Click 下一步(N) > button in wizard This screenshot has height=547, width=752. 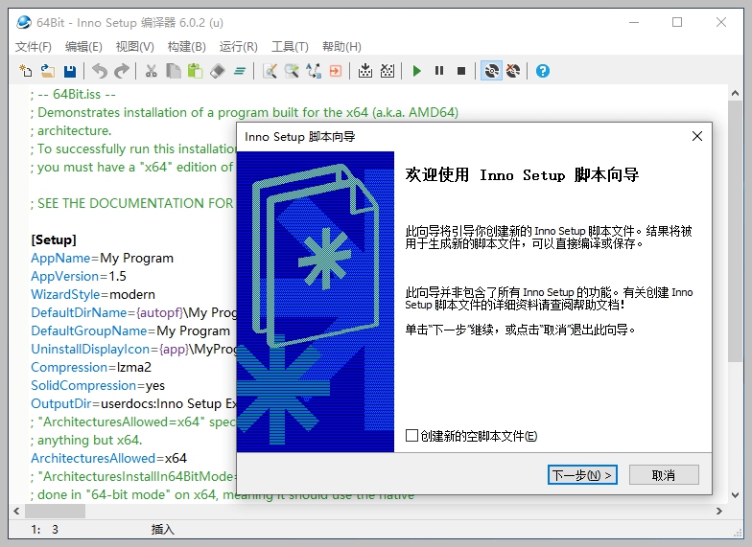coord(582,475)
